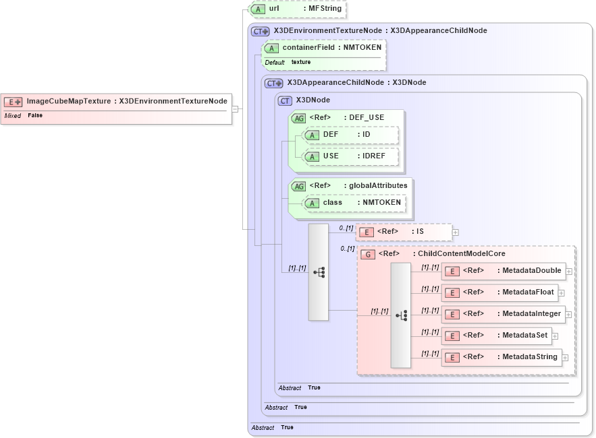Screen dimensions: 596x438
Task: Click the A icon beside DEF attribute
Action: 312,135
